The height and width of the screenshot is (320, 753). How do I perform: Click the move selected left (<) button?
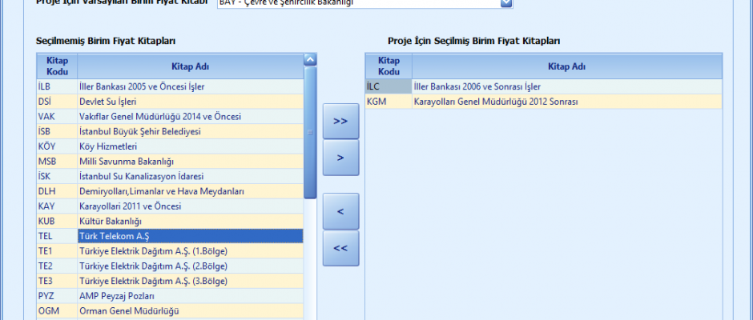(x=340, y=211)
